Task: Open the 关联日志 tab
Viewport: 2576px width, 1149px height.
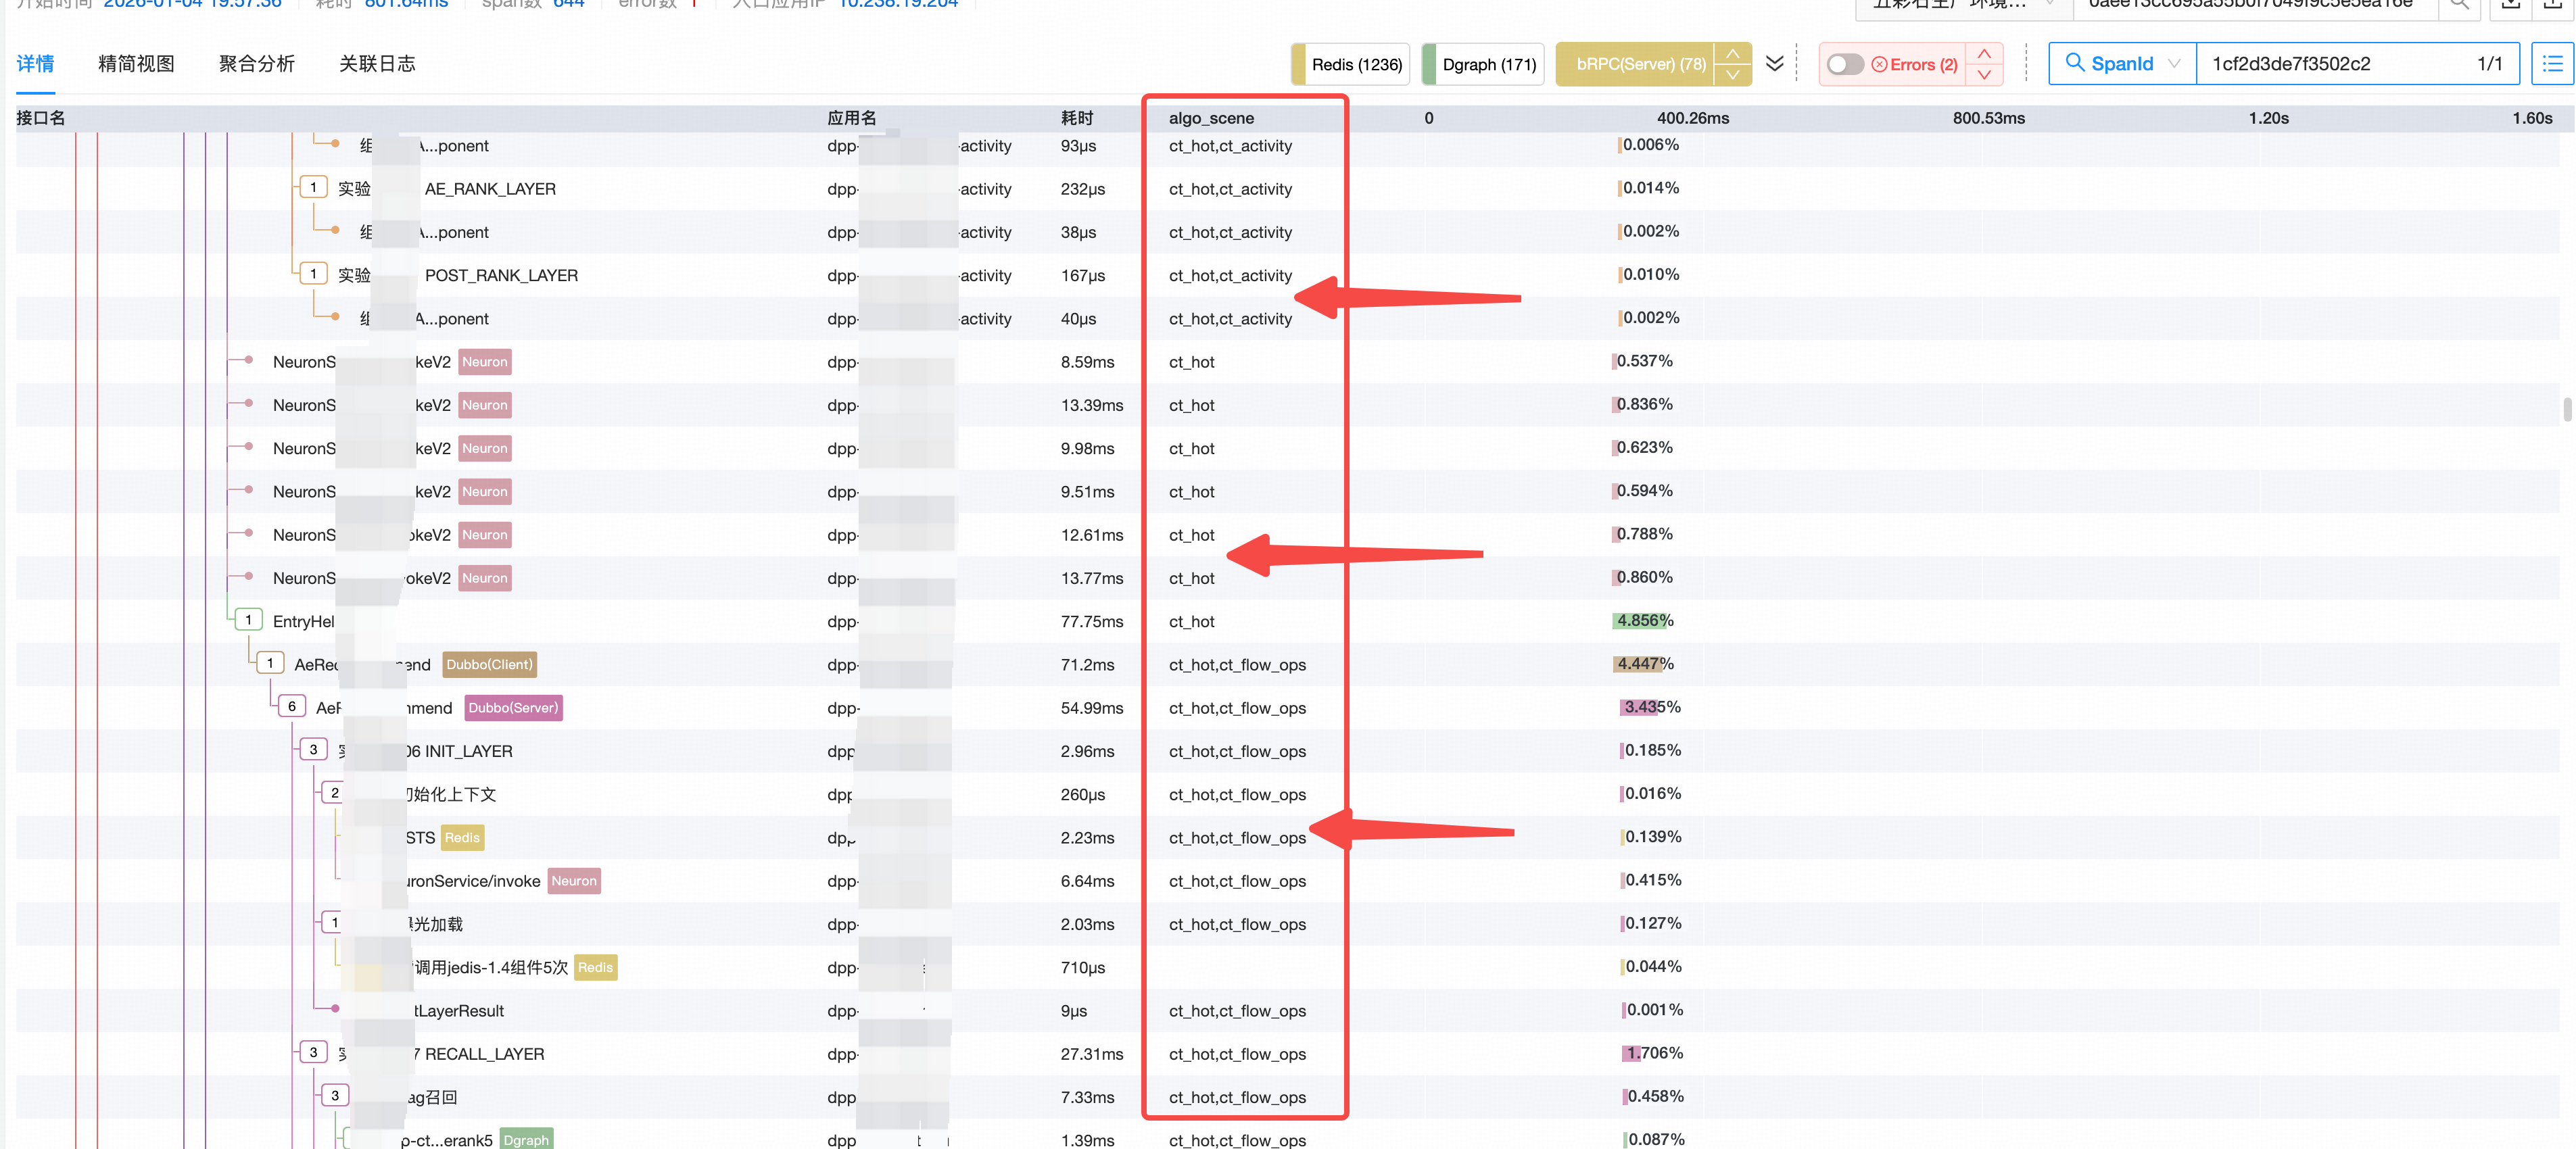Action: [x=377, y=64]
